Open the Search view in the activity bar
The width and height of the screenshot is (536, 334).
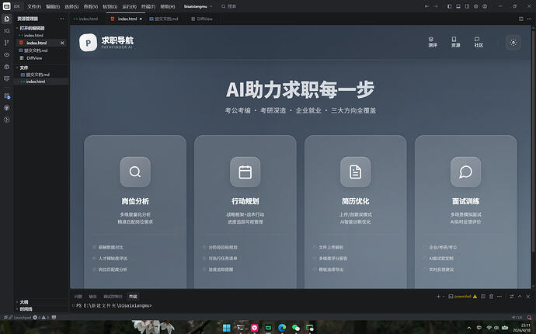[x=6, y=30]
